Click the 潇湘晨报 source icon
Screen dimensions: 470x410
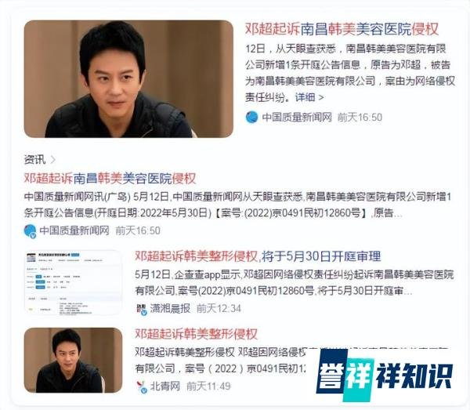pos(142,309)
